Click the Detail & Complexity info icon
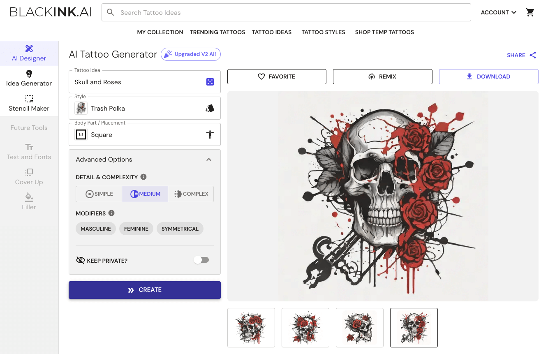548x354 pixels. [143, 177]
